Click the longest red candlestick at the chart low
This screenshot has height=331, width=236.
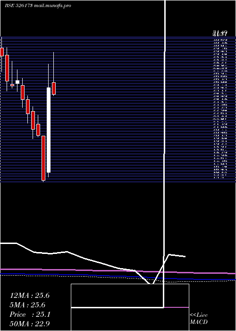coord(43,158)
